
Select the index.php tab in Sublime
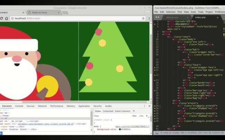click(200, 17)
